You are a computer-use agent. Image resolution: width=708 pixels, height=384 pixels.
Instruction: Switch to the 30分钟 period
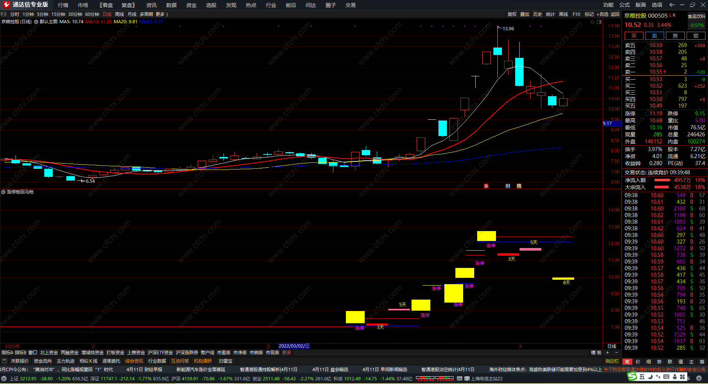[x=75, y=14]
